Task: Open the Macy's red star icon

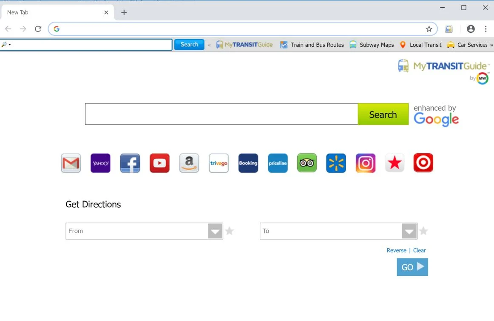Action: (395, 163)
